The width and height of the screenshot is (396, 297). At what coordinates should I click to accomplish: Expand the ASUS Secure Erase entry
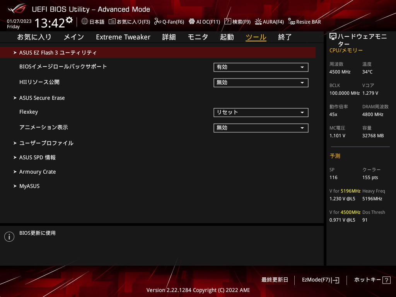click(x=42, y=98)
